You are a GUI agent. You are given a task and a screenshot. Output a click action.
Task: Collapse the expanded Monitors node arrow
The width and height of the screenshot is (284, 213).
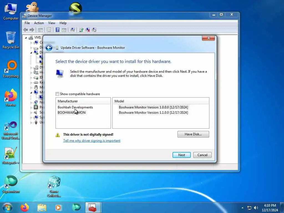pos(31,92)
